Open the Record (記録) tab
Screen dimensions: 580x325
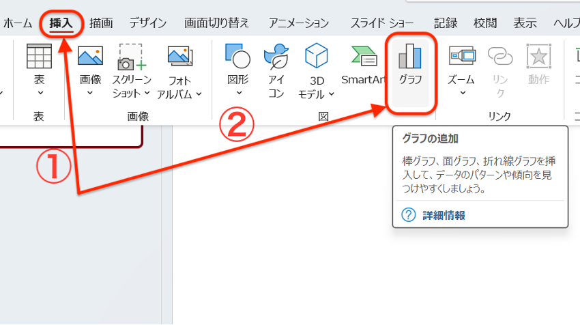(446, 23)
